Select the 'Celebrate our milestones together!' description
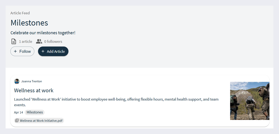This screenshot has width=279, height=134. click(43, 33)
